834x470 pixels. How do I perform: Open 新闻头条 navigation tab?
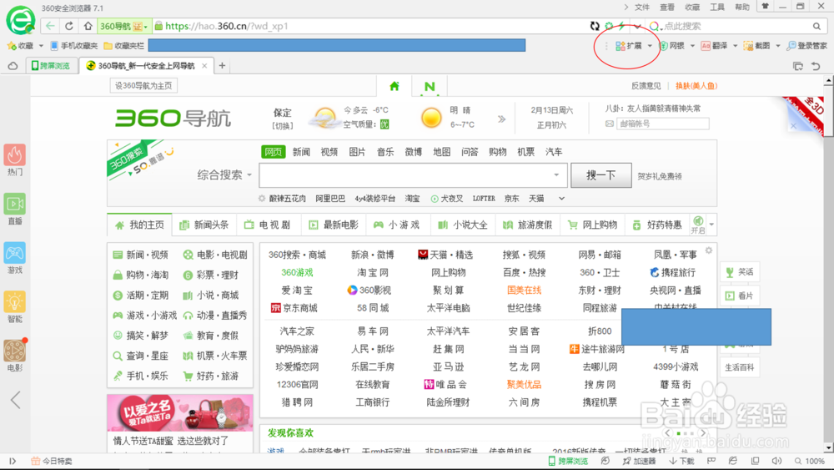pos(204,225)
